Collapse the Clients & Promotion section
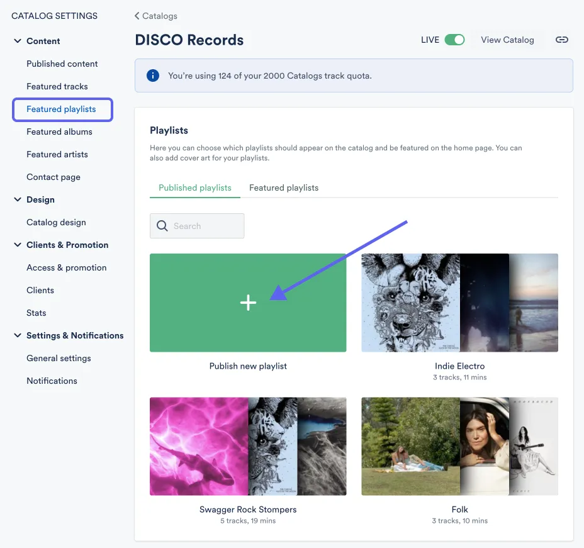The width and height of the screenshot is (584, 548). coord(18,245)
